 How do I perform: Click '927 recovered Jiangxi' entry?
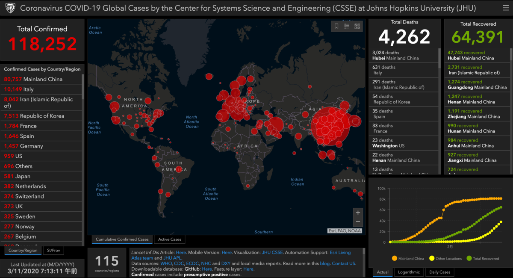(477, 157)
